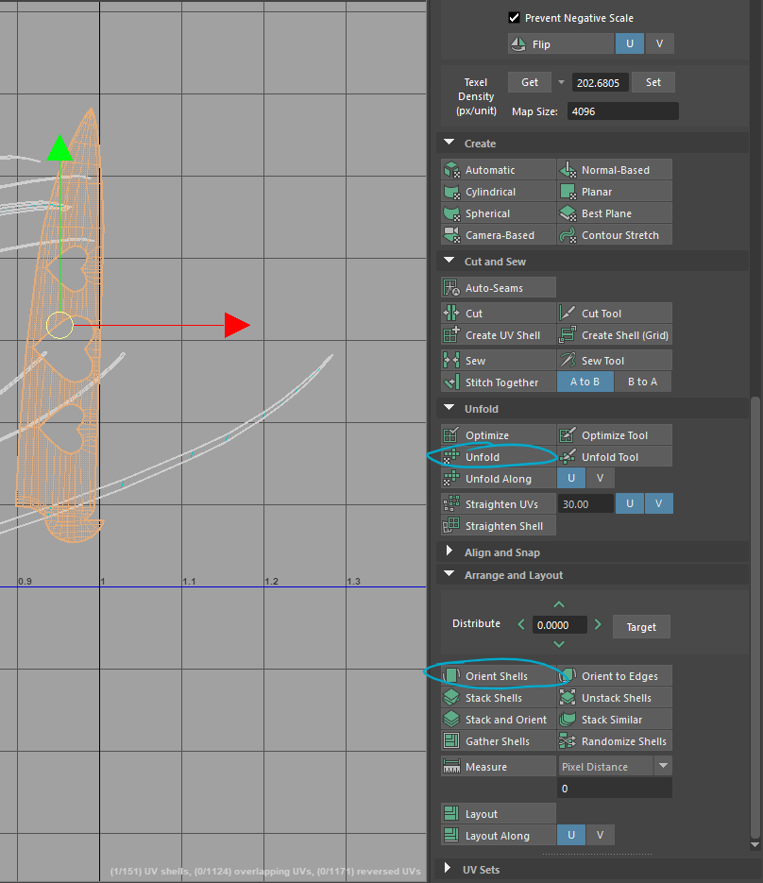The image size is (763, 883).
Task: Apply Camera-Based UV projection
Action: tap(499, 235)
